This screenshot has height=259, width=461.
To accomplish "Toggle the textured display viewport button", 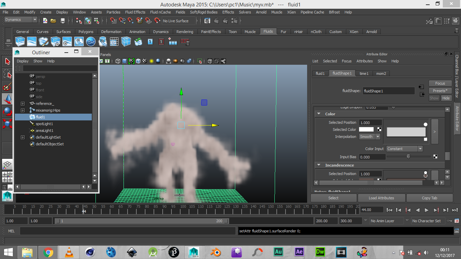I will coord(145,61).
